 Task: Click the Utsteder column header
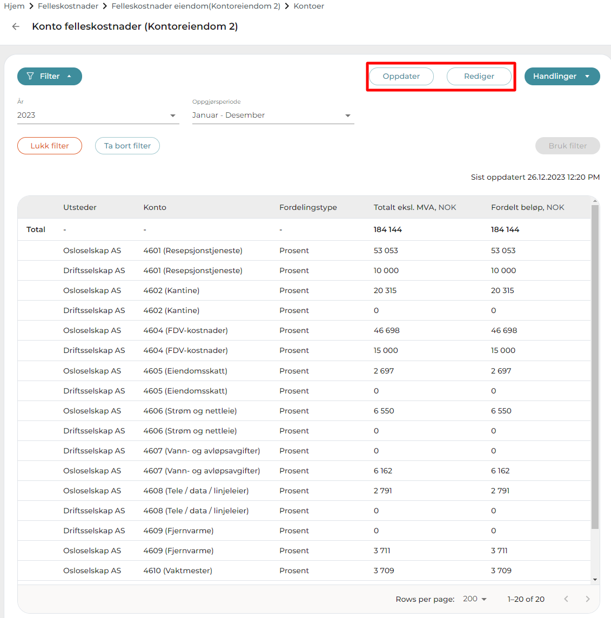tap(79, 207)
